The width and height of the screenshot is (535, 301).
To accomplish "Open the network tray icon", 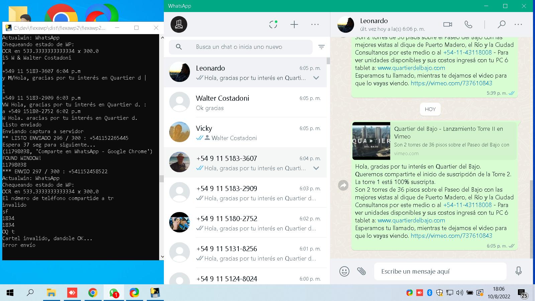I will pyautogui.click(x=450, y=293).
